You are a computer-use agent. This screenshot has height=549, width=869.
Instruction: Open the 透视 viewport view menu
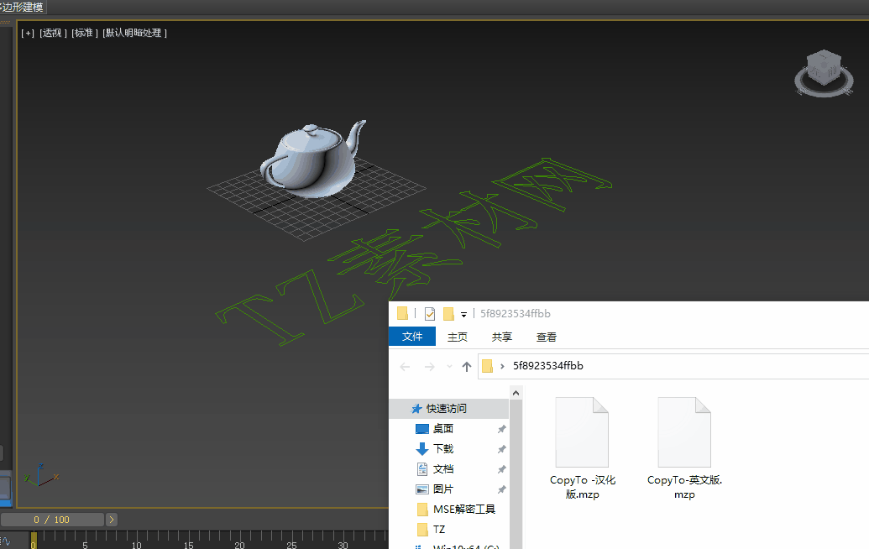53,33
